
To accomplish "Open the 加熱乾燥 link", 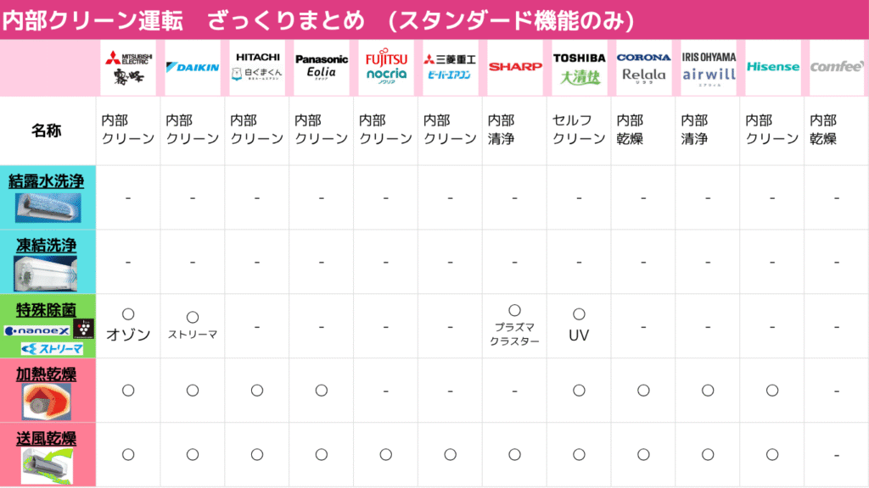I will 47,374.
